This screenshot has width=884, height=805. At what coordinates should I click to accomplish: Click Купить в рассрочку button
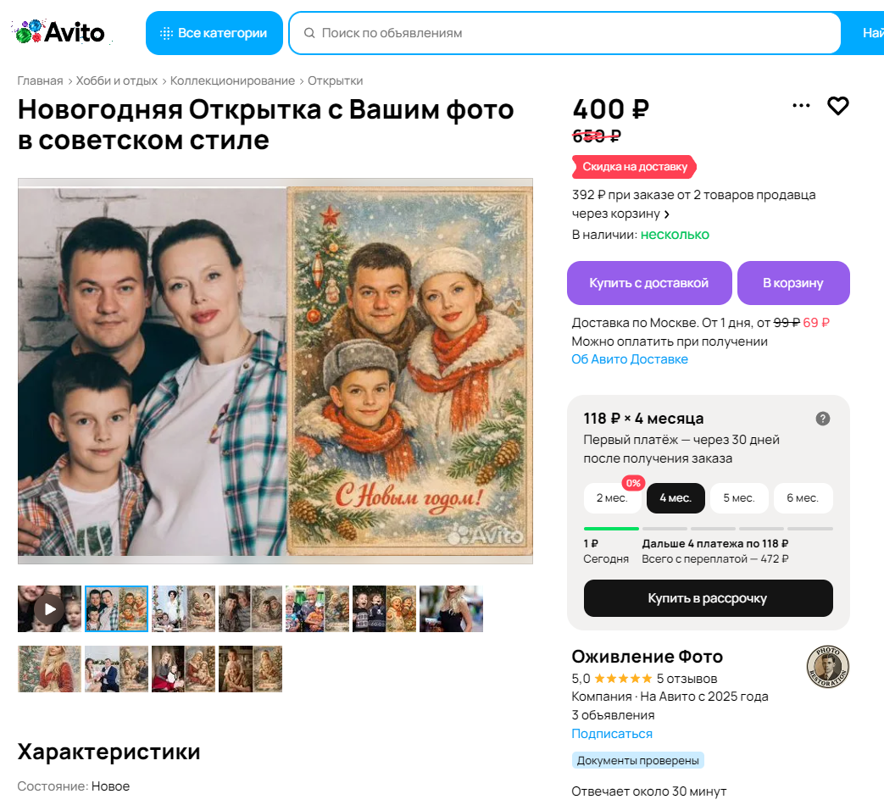click(708, 598)
